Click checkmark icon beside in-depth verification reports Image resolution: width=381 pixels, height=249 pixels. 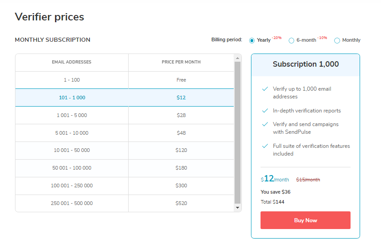[265, 110]
